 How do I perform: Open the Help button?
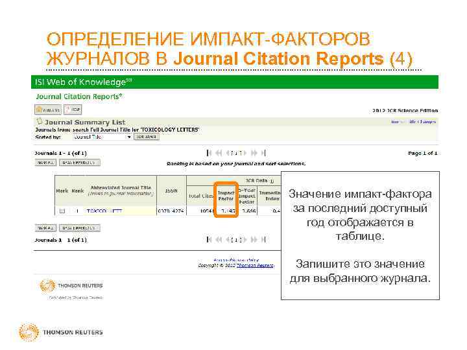point(73,110)
